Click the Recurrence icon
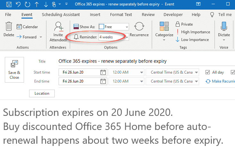Viewport: 235px width, 153px height. tap(139, 26)
